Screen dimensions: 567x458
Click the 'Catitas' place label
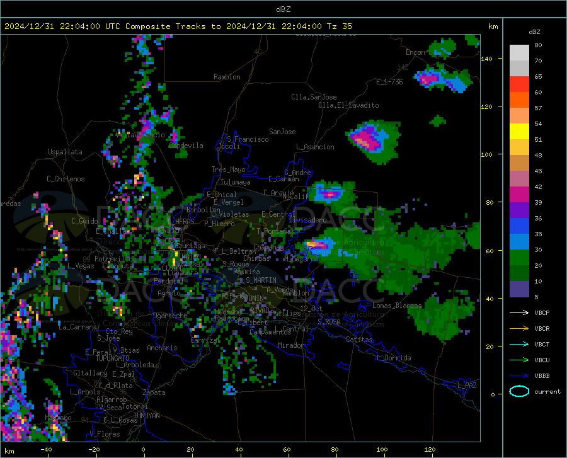[360, 340]
